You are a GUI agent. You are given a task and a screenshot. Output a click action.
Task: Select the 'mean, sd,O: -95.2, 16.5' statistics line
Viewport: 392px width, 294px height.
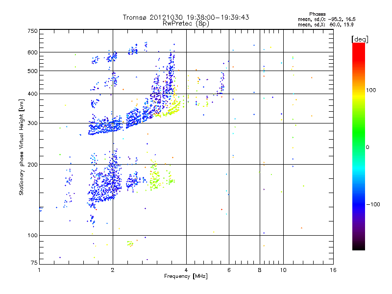[327, 19]
